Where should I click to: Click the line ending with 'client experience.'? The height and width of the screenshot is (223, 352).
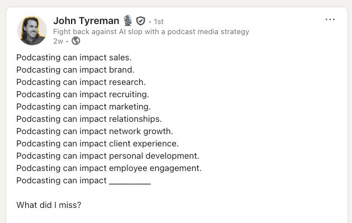(97, 144)
